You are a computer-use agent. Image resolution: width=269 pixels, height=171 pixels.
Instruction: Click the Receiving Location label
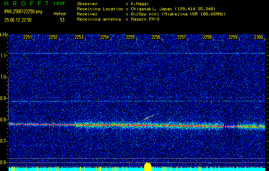(100, 9)
